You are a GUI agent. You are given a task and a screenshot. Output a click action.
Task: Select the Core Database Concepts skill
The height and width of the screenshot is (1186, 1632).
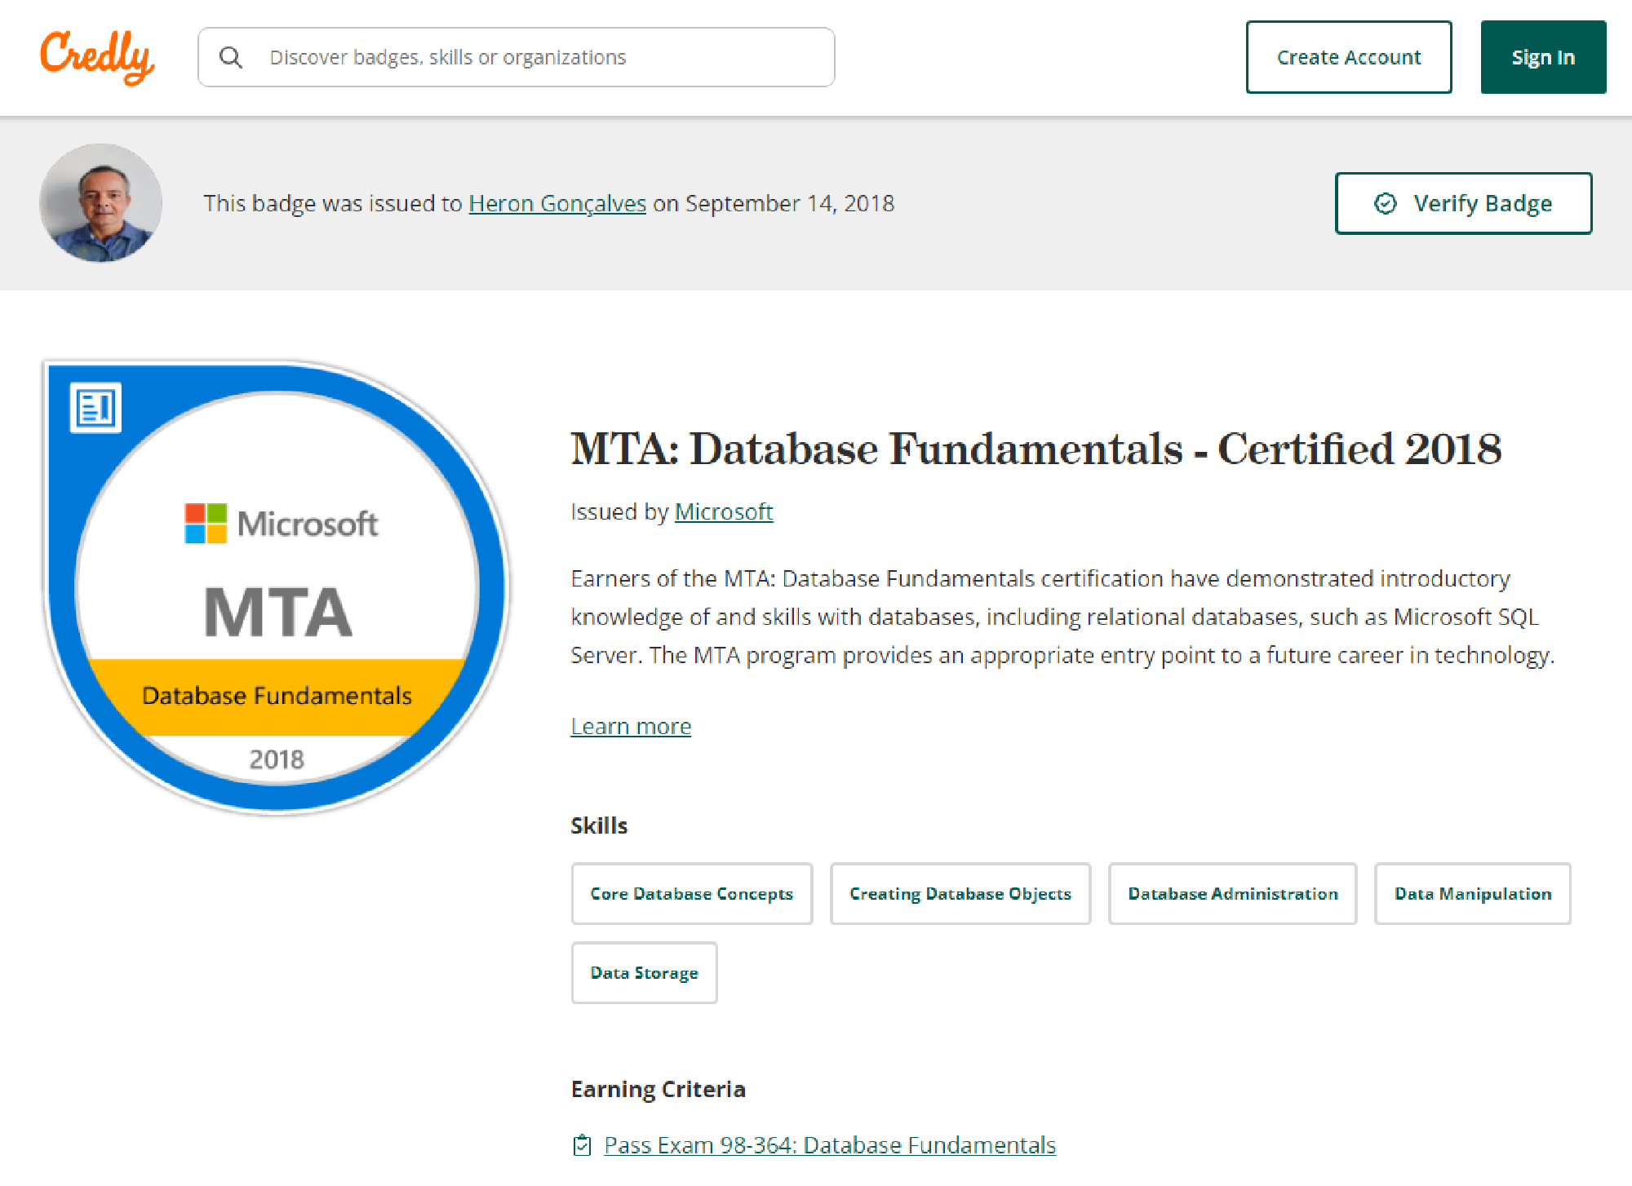click(x=692, y=893)
